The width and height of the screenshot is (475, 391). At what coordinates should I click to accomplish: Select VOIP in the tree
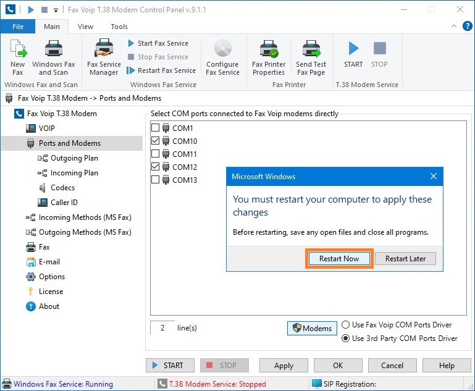(x=47, y=128)
